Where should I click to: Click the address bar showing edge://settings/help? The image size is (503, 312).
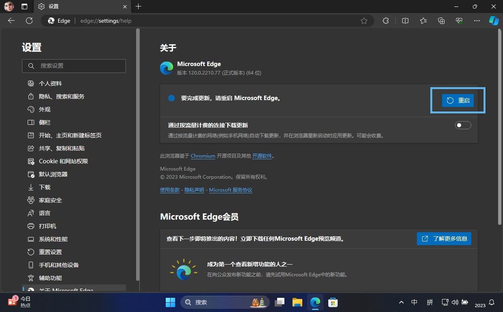click(x=207, y=21)
